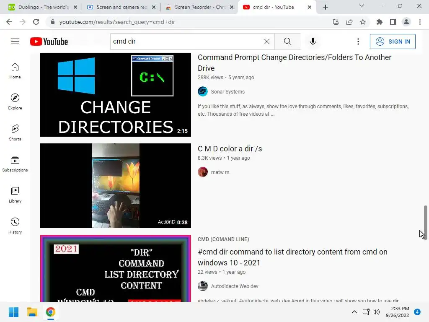
Task: Open the 0:38 tulip laptop video thumbnail
Action: [x=116, y=186]
